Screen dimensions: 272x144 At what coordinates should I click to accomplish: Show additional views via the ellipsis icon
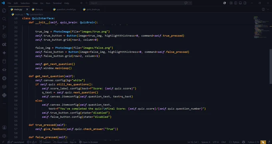4,103
